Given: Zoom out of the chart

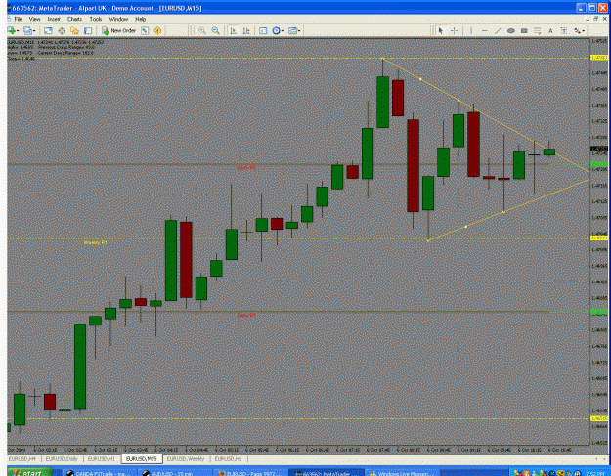Looking at the screenshot, I should 215,30.
